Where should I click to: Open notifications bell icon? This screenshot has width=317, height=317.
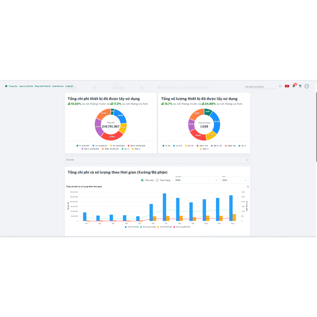click(294, 86)
